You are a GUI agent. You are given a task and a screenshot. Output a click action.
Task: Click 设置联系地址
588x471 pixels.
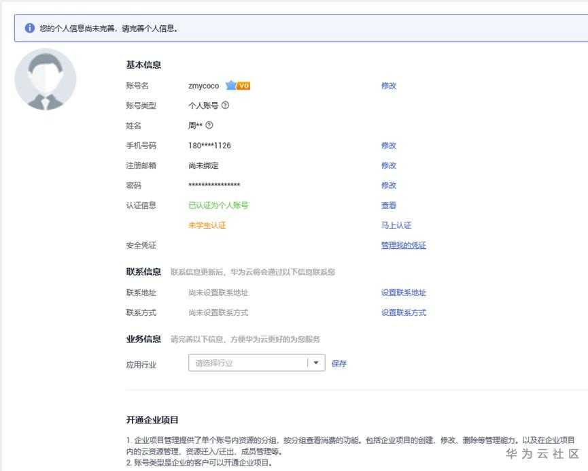click(404, 293)
